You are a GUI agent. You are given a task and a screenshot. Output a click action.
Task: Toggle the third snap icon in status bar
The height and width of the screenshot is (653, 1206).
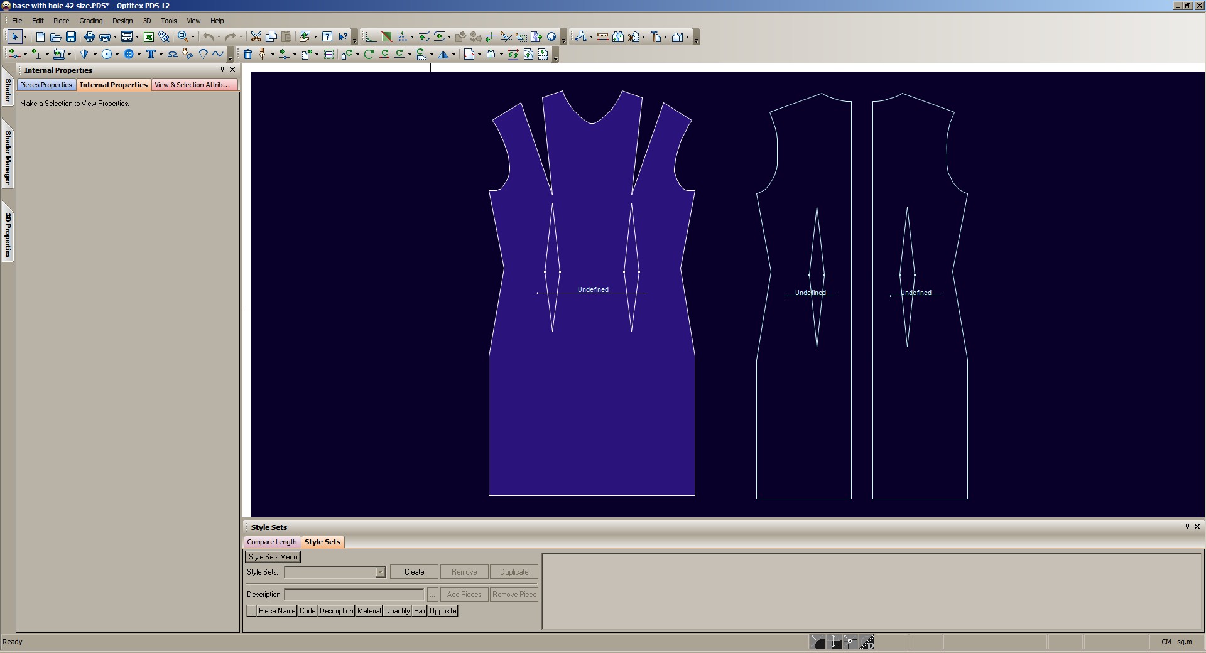850,642
